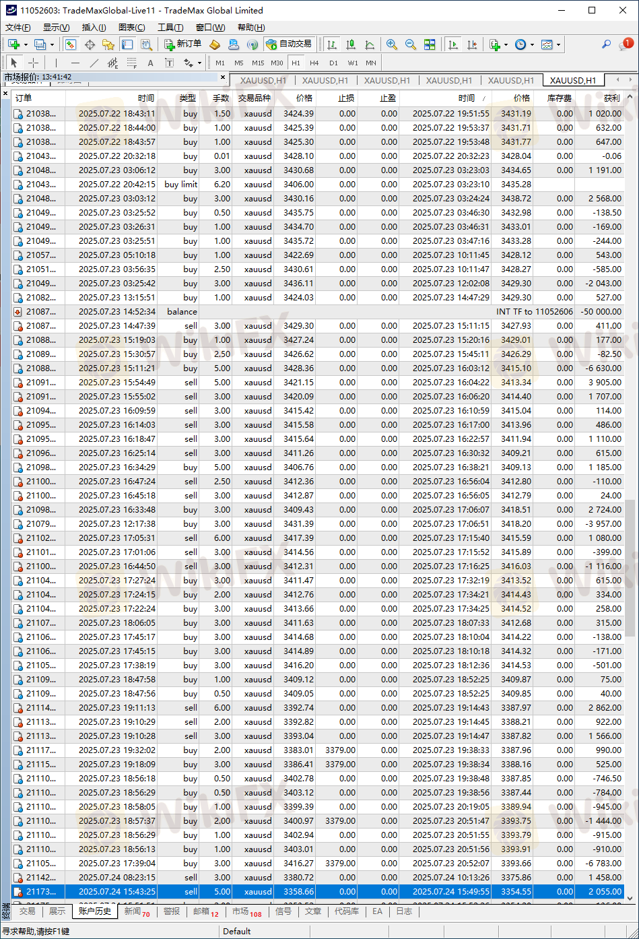Toggle the Market Watch window button
The height and width of the screenshot is (939, 639).
(71, 44)
